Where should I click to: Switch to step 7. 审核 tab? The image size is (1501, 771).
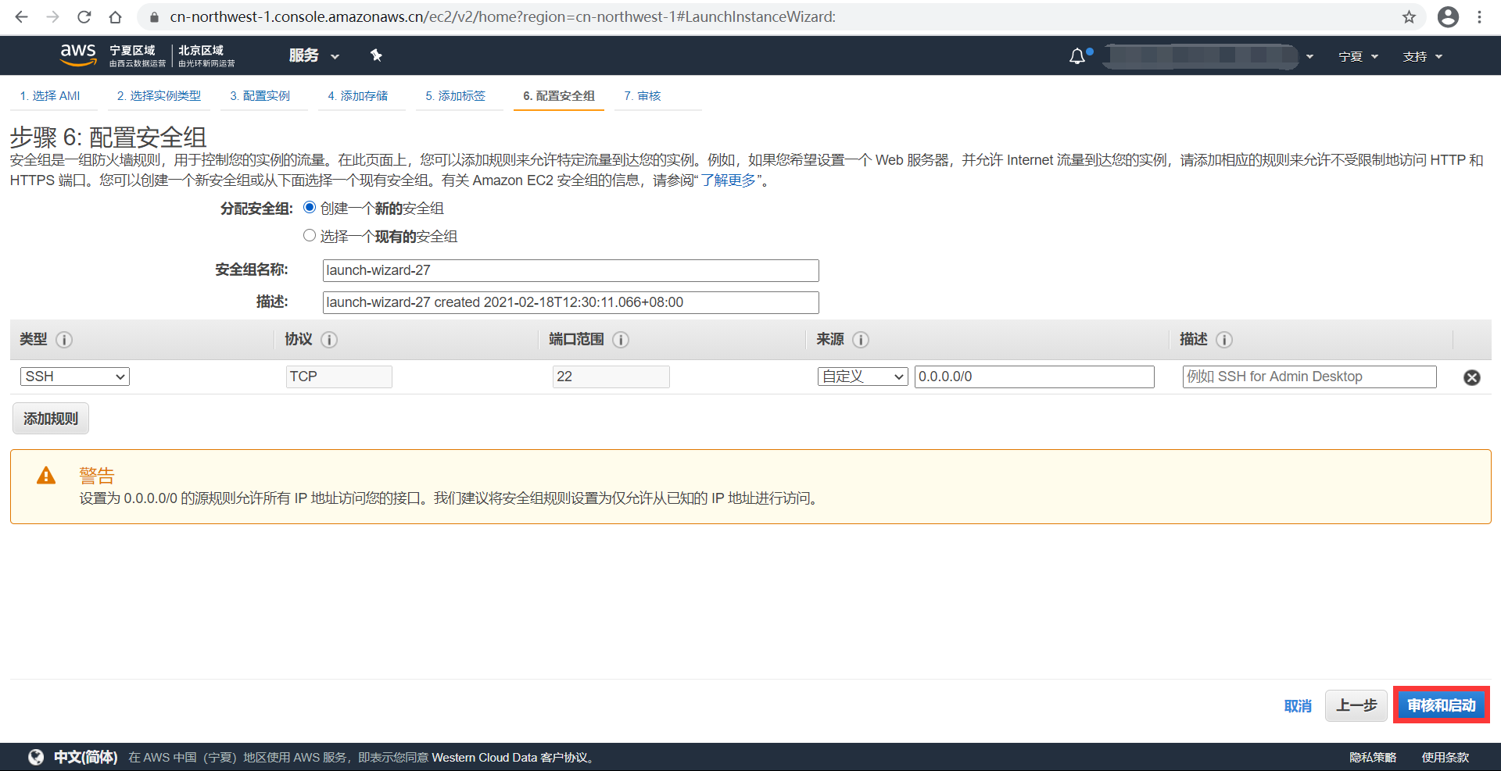641,95
